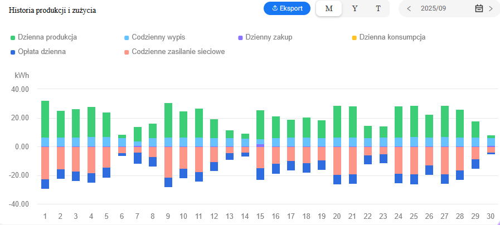Screen dimensions: 500x225
Task: Click the green production bar for day 1
Action: click(x=45, y=119)
